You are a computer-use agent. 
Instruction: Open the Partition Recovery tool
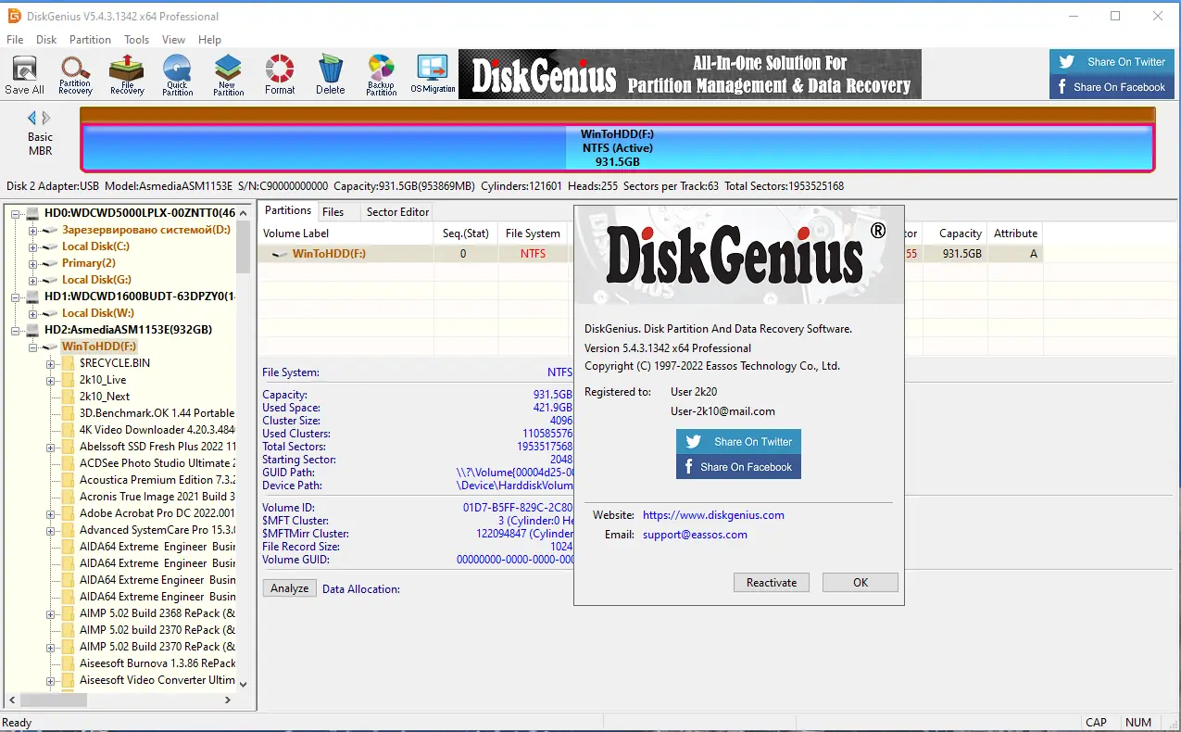(x=75, y=74)
